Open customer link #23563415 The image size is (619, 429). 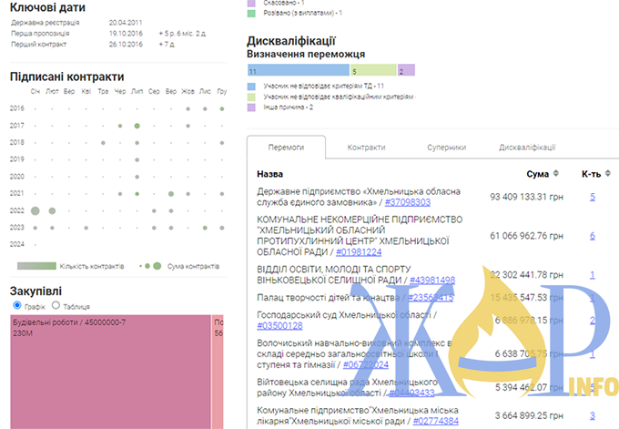[x=431, y=298]
